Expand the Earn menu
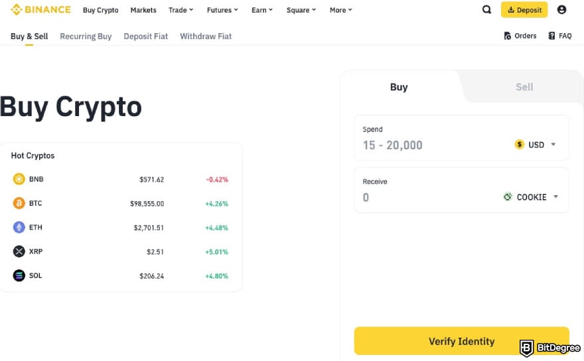The image size is (584, 361). click(x=262, y=10)
